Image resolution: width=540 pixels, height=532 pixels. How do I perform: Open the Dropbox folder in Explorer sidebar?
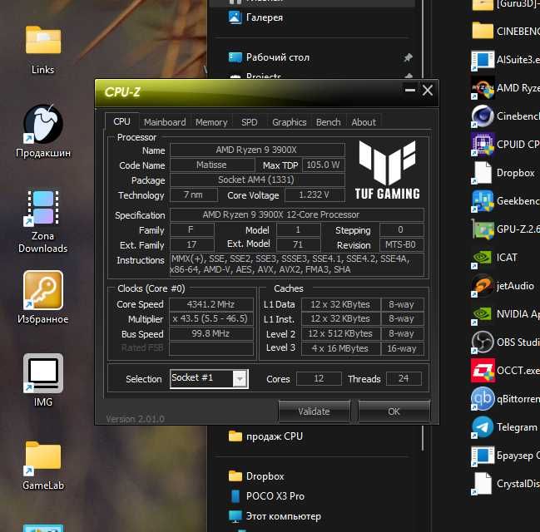(x=256, y=476)
